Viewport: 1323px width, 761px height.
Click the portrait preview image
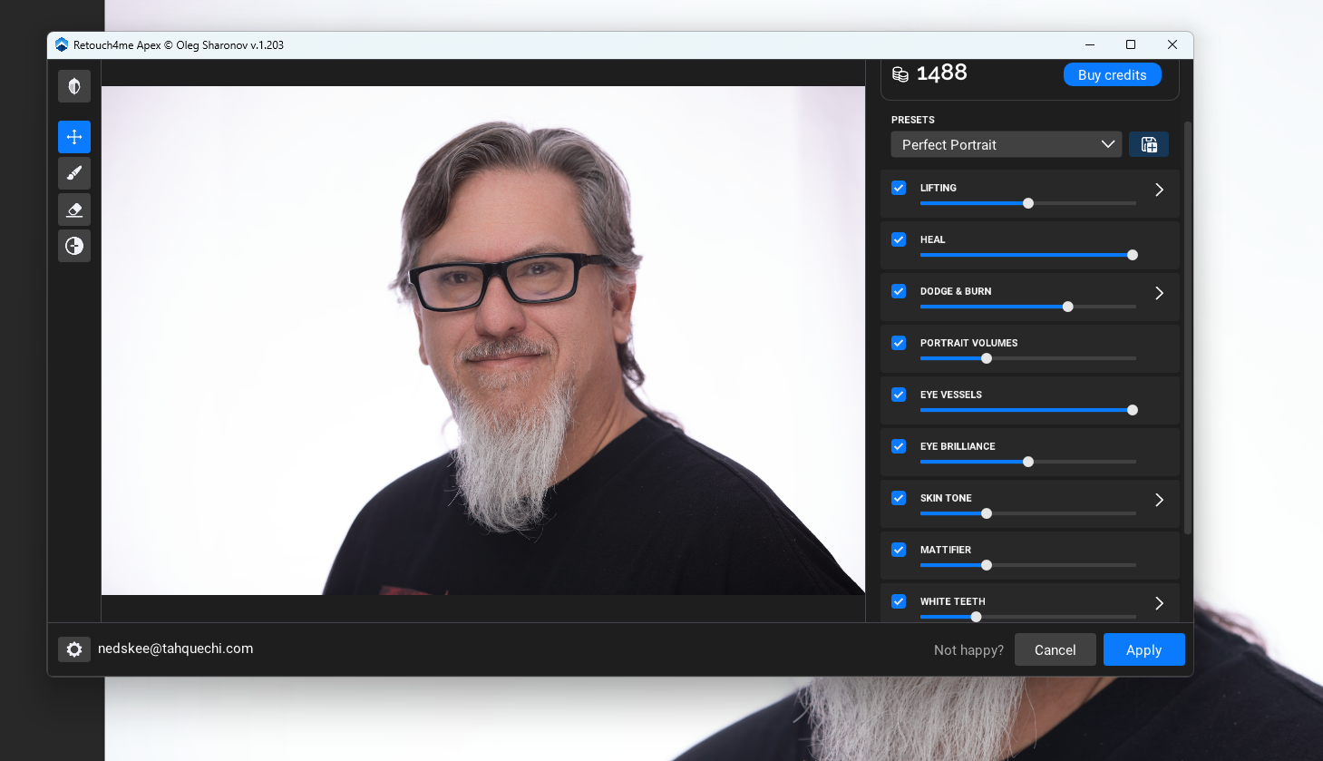click(x=483, y=340)
